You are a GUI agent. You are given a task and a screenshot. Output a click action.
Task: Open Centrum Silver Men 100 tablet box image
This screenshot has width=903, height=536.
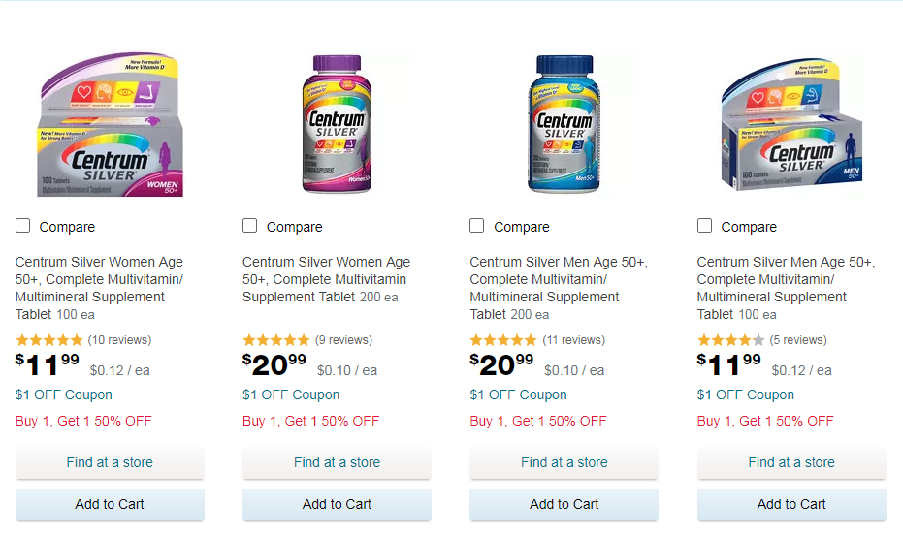(x=790, y=126)
